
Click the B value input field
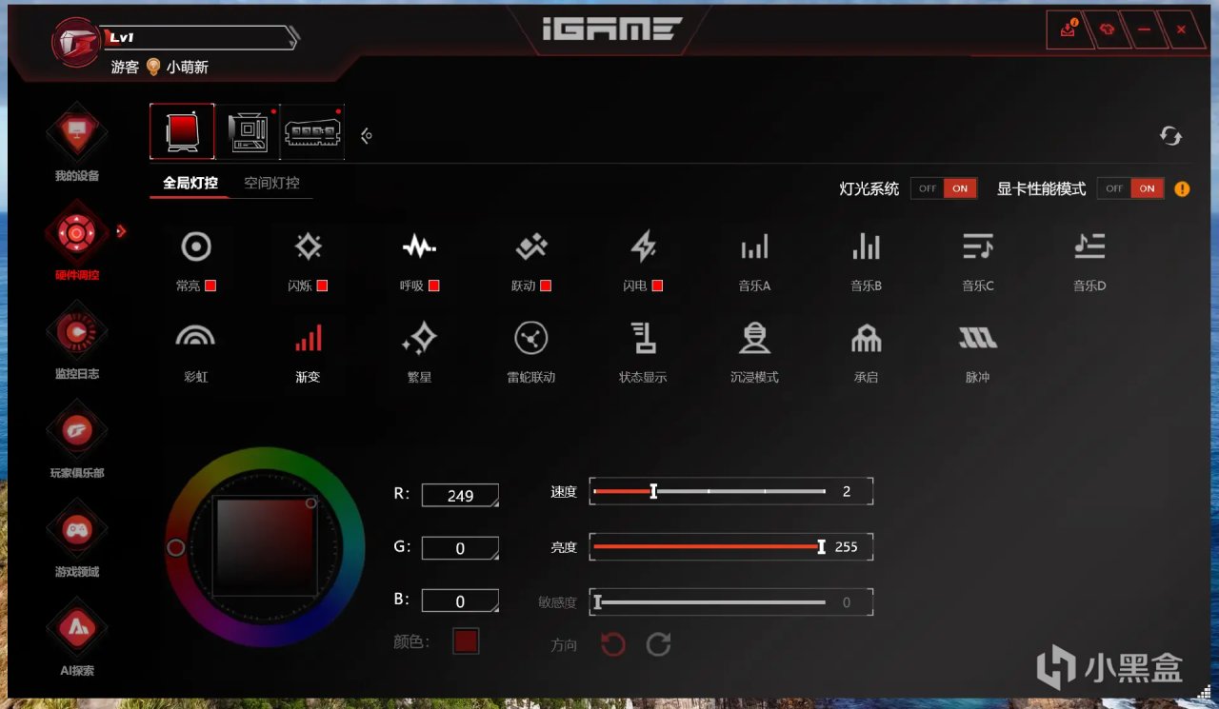click(x=460, y=601)
